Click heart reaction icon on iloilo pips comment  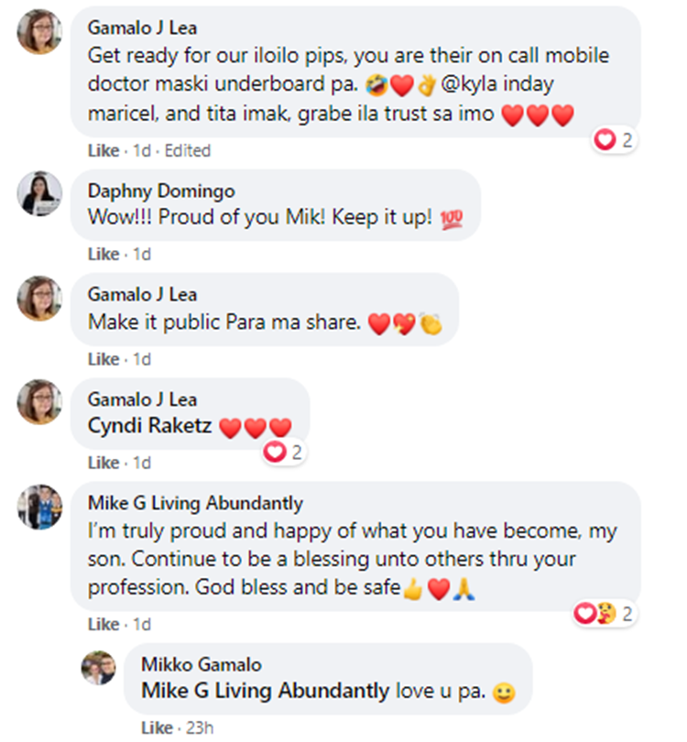click(x=604, y=139)
